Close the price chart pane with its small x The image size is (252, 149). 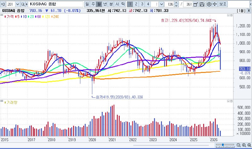(231, 15)
